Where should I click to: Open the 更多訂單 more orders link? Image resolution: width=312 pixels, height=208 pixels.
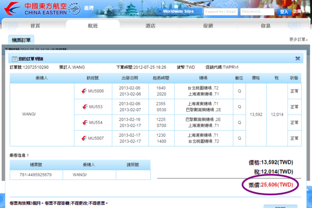click(x=298, y=40)
